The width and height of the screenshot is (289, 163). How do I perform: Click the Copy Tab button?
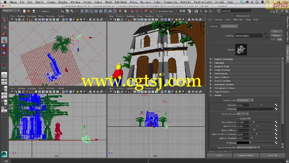(272, 155)
